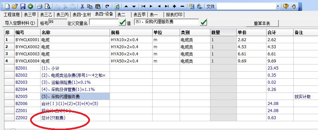318x130 pixels.
Task: Switch to the 表四-主材 tab
Action: click(x=82, y=15)
